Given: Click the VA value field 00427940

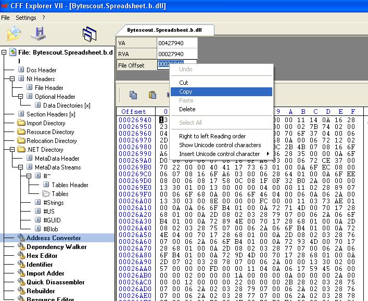Looking at the screenshot, I should (x=177, y=43).
